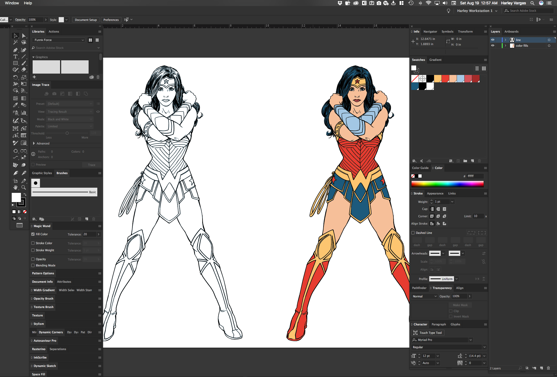The height and width of the screenshot is (377, 557).
Task: Switch to the Artboards tab
Action: 511,32
